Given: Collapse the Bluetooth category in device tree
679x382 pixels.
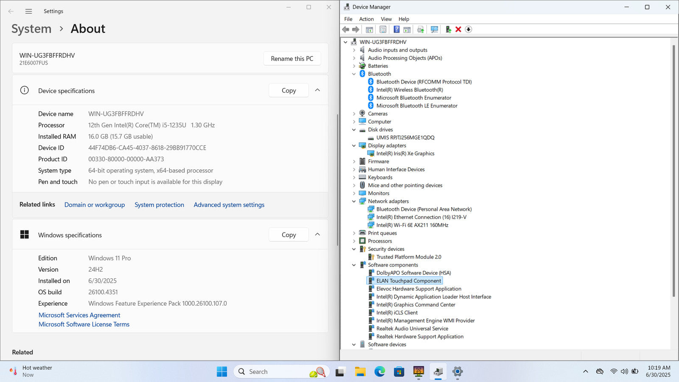Looking at the screenshot, I should point(354,74).
